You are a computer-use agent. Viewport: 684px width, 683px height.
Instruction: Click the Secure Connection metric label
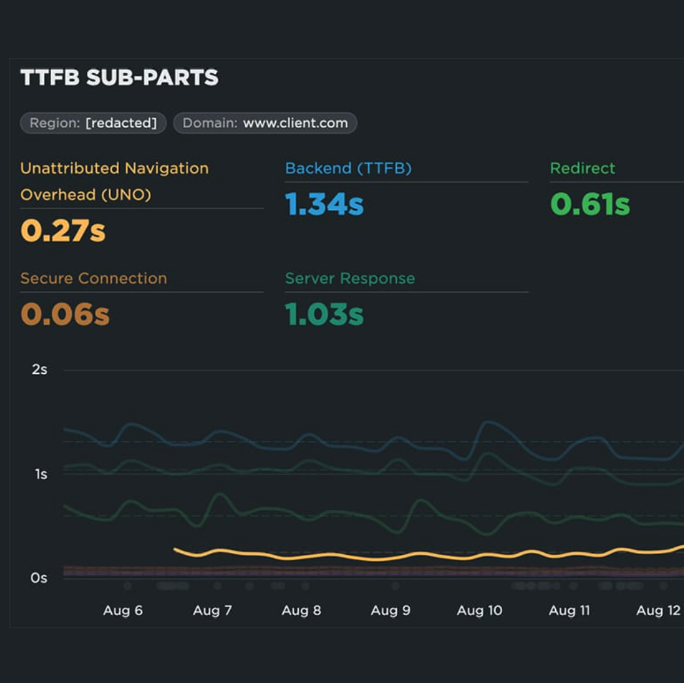pos(94,278)
